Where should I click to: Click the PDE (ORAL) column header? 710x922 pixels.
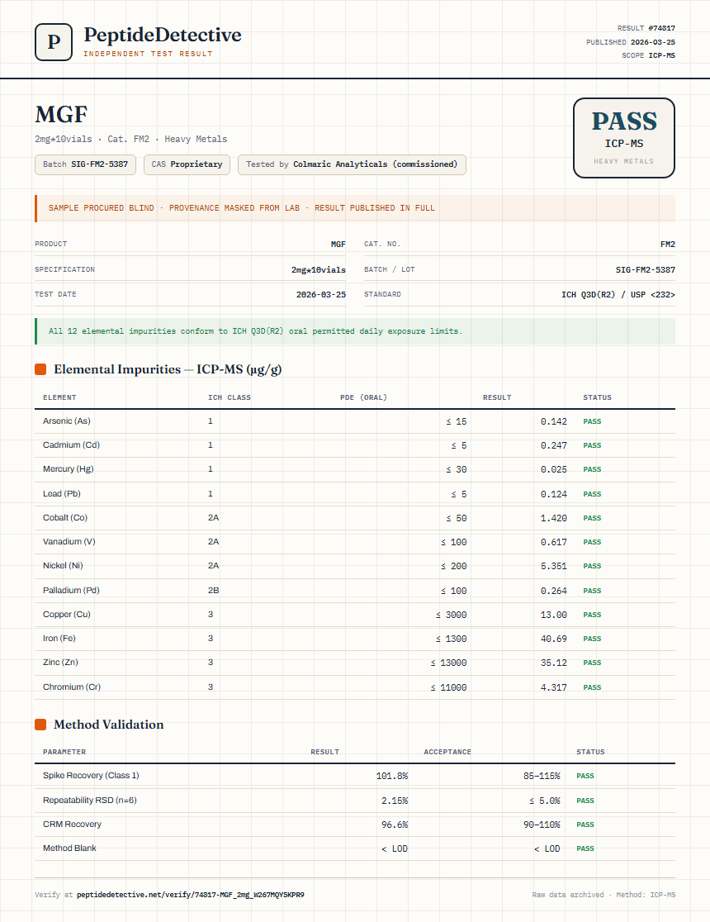363,397
